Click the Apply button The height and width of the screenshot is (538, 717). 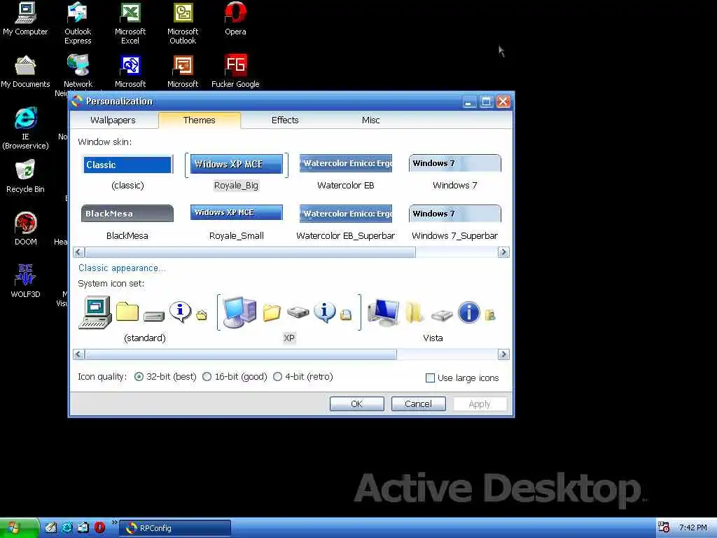[x=479, y=404]
